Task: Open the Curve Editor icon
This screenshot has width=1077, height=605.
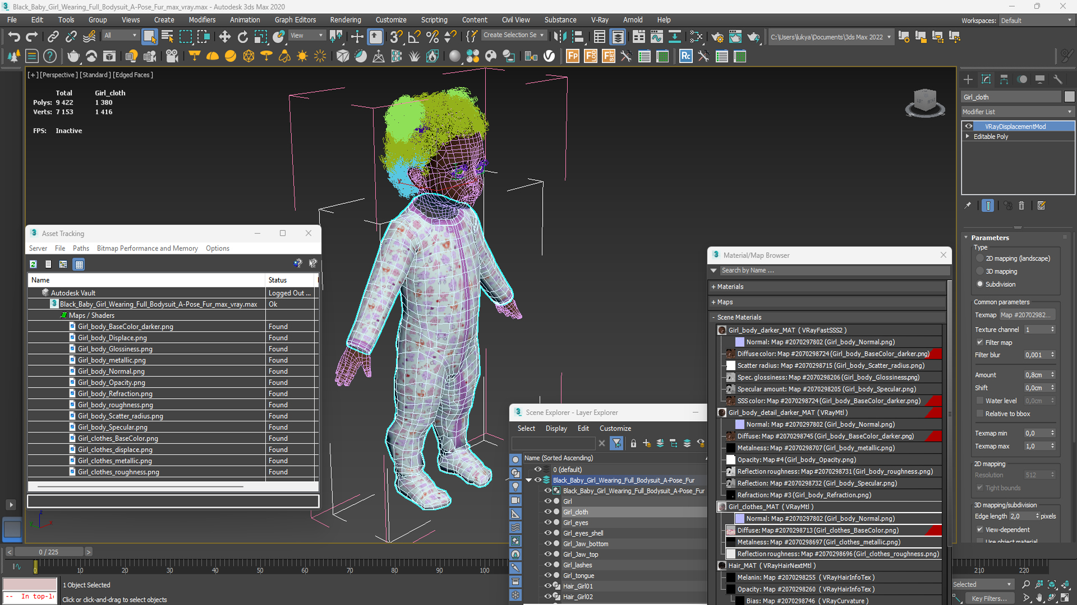Action: [x=656, y=37]
